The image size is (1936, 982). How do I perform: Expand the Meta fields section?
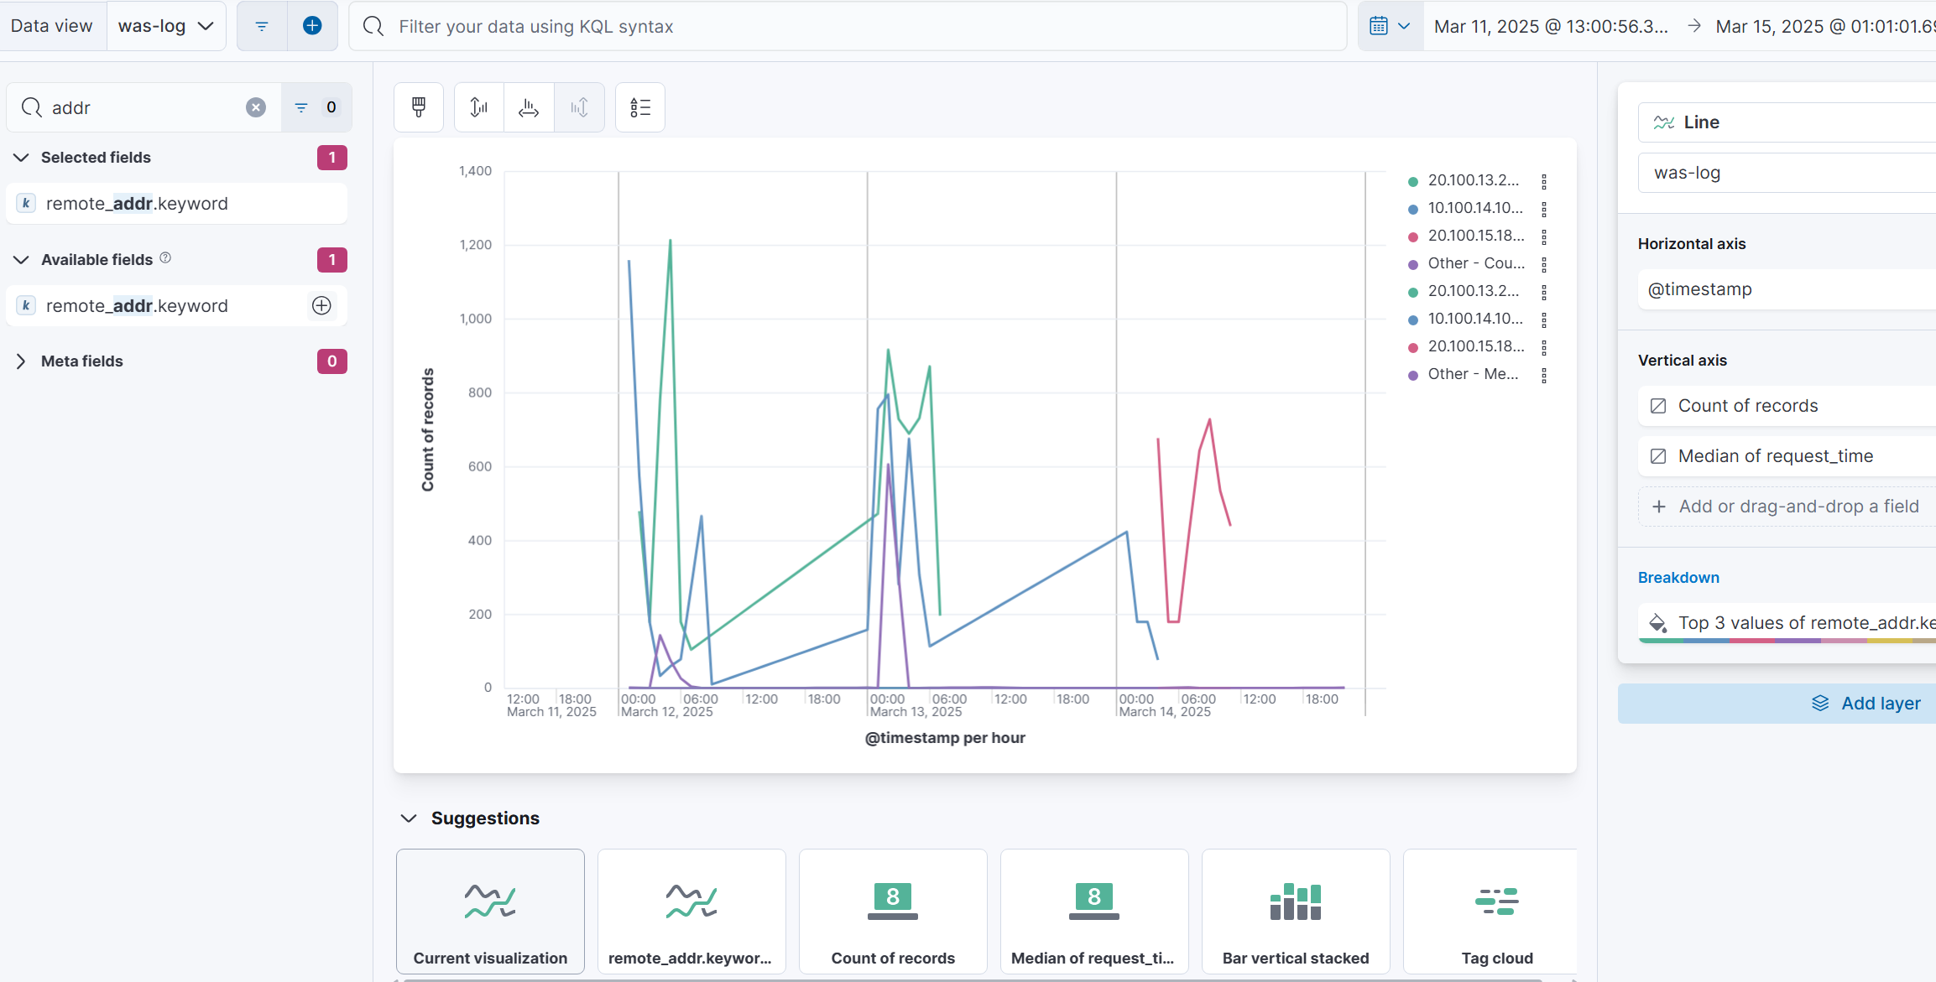22,361
